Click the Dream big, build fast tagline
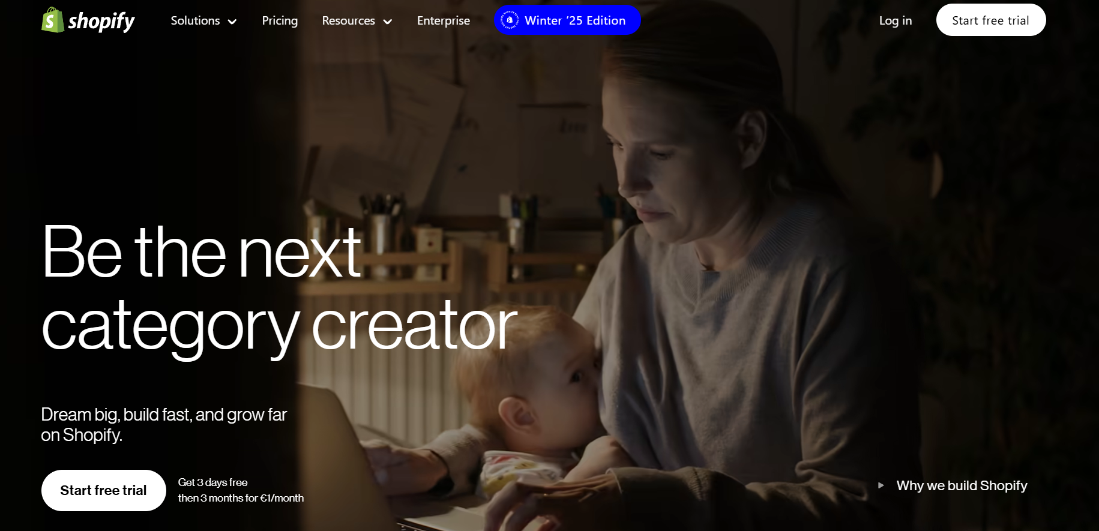1099x531 pixels. (x=164, y=424)
